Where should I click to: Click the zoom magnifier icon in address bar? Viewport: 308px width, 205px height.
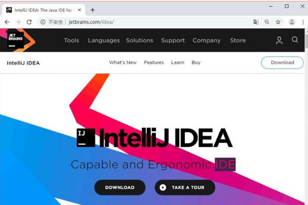point(267,22)
